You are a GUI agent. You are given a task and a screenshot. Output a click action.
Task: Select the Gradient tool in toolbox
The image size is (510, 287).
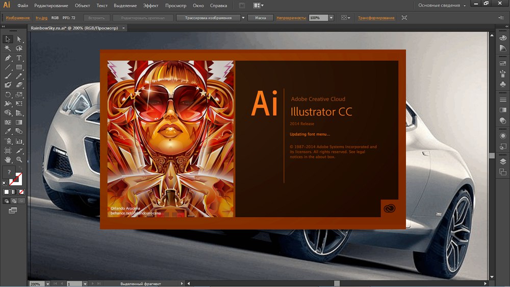(19, 122)
